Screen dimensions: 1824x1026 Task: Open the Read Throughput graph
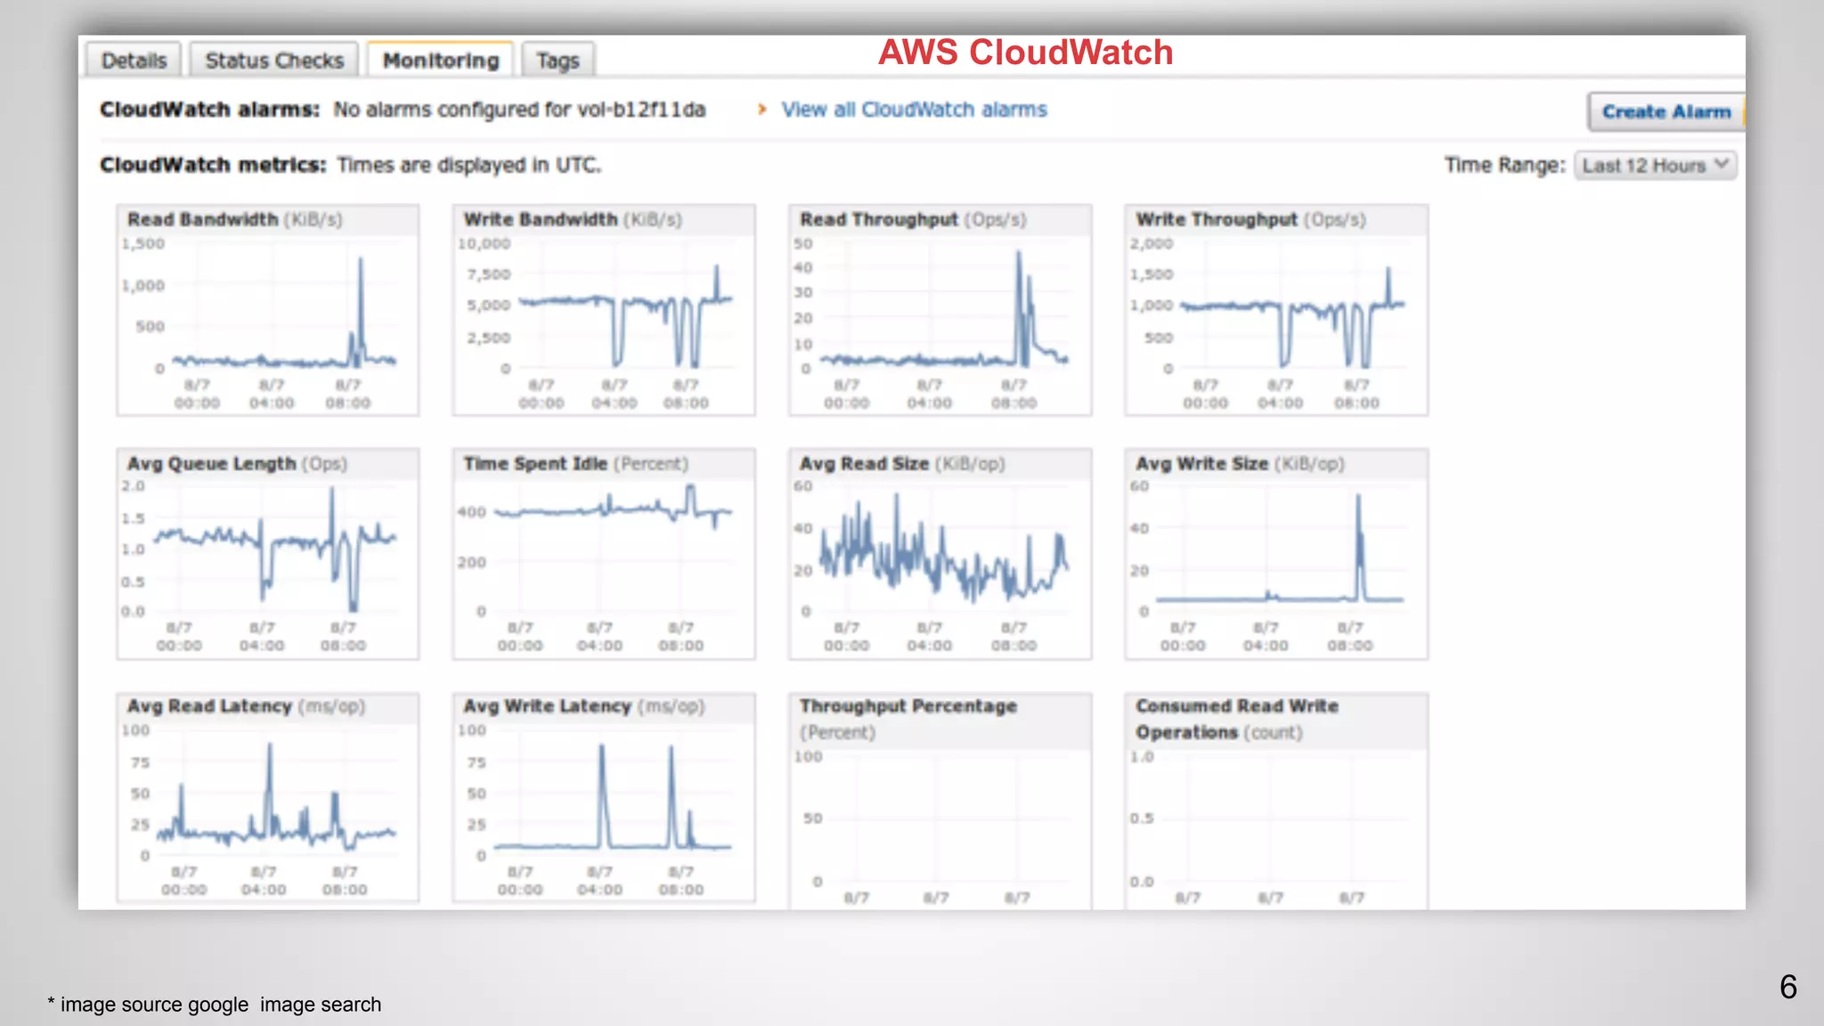tap(940, 310)
